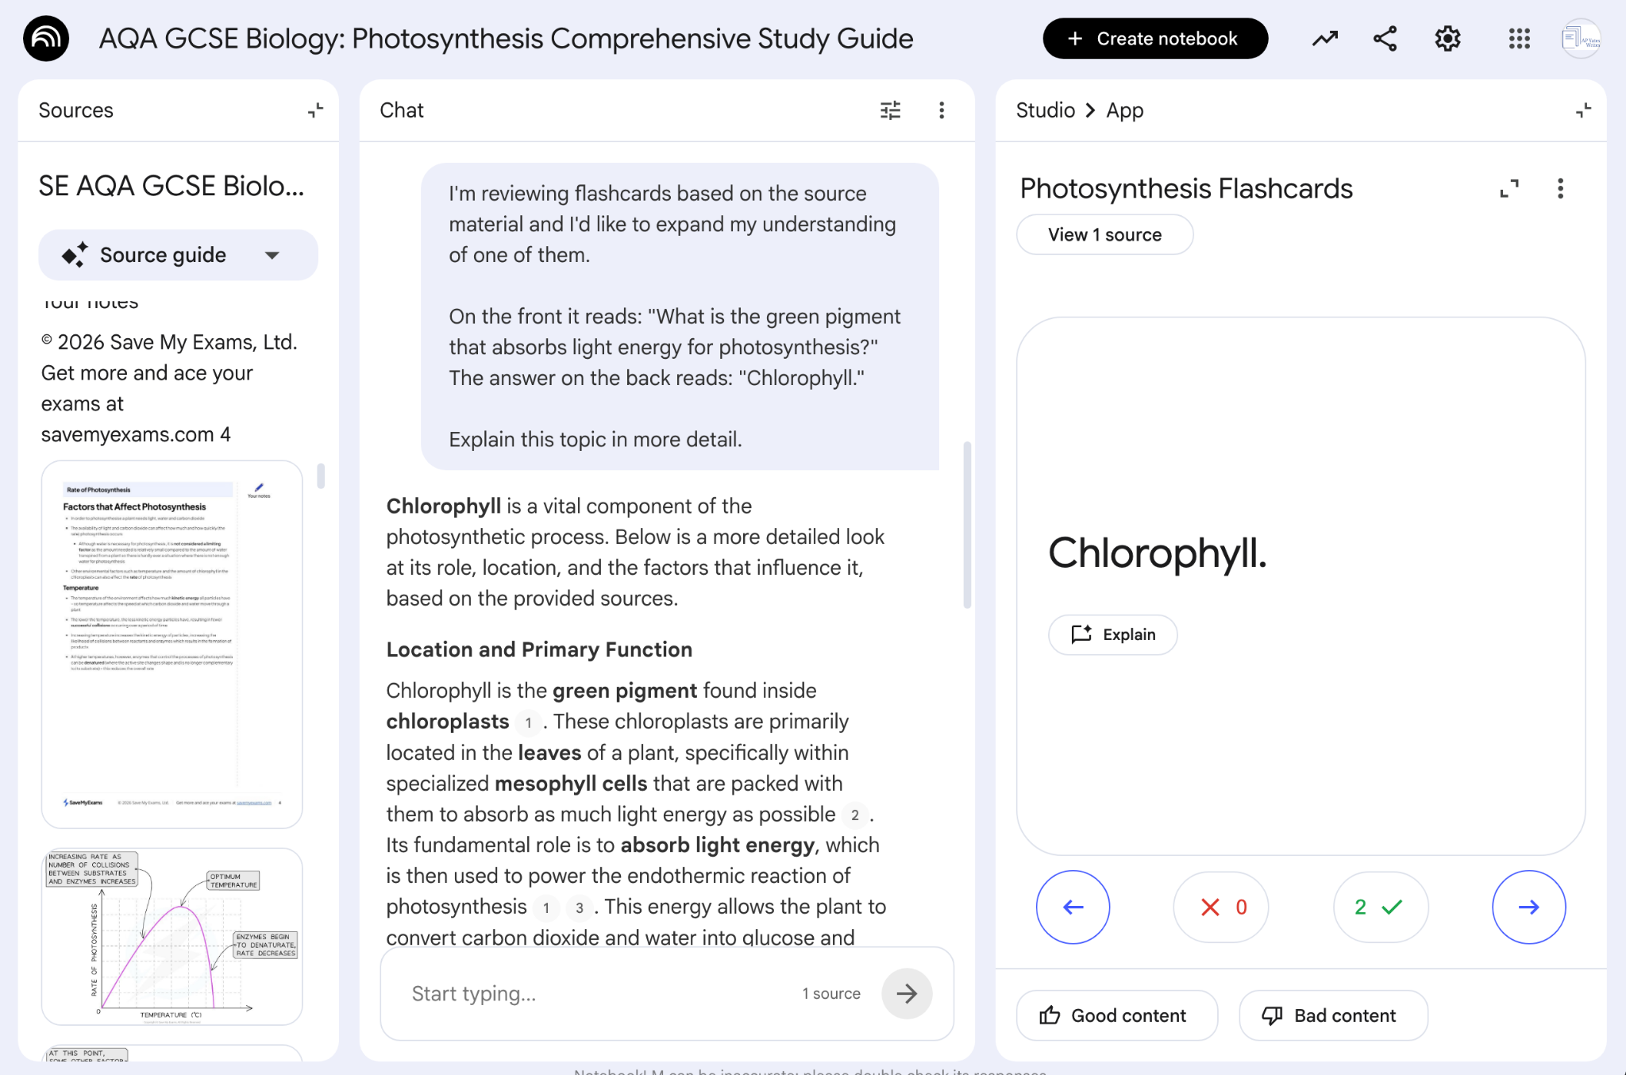Send the chat message arrow
This screenshot has height=1075, width=1626.
point(907,993)
